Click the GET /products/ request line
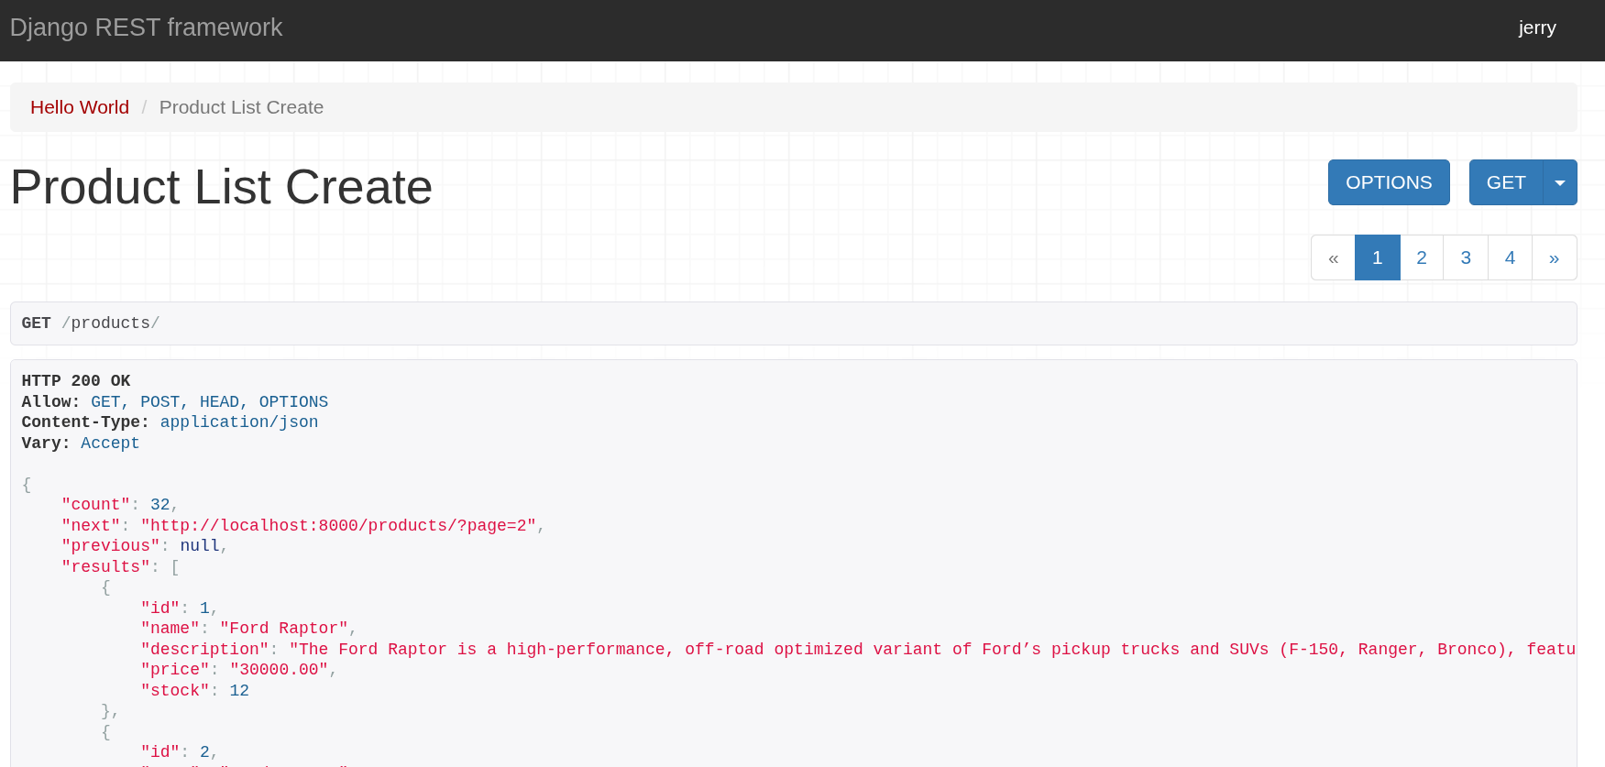Viewport: 1605px width, 767px height. pos(91,323)
